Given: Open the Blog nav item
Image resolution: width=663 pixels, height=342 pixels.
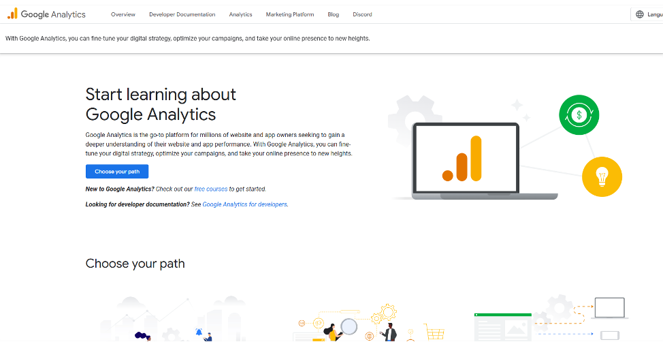Looking at the screenshot, I should click(333, 14).
